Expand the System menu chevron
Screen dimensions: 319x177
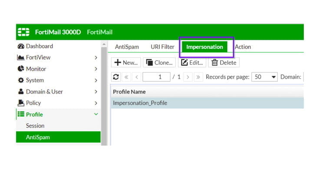[96, 80]
